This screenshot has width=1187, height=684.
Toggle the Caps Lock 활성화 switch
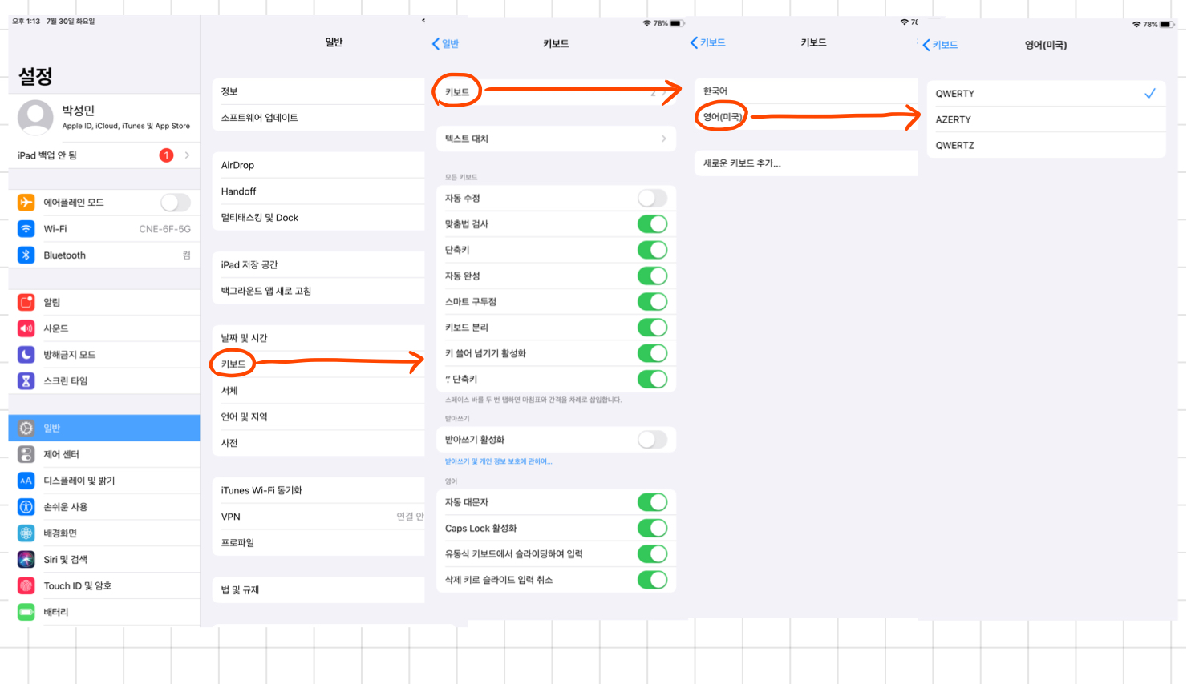click(652, 529)
